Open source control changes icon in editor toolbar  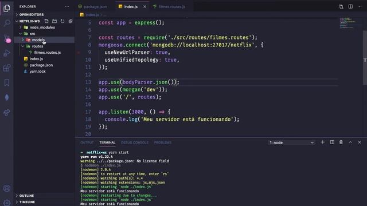[x=341, y=6]
